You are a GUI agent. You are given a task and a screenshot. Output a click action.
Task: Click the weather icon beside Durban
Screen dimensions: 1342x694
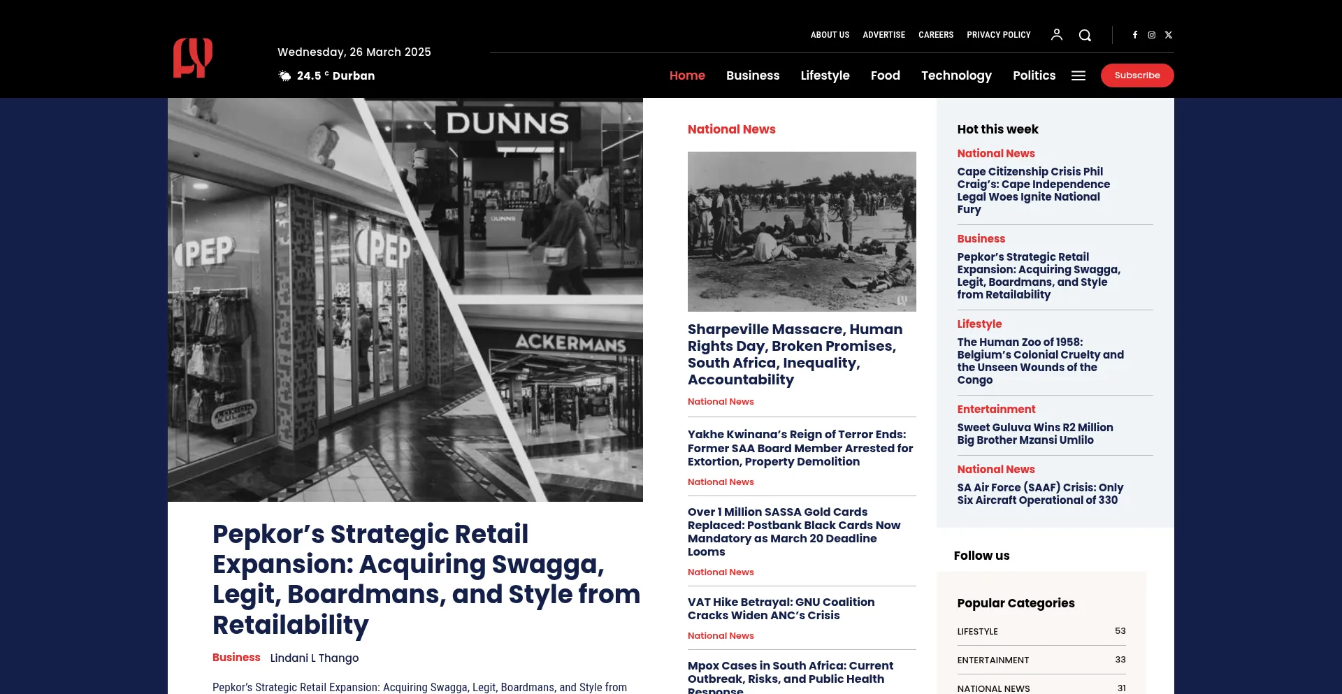tap(284, 75)
